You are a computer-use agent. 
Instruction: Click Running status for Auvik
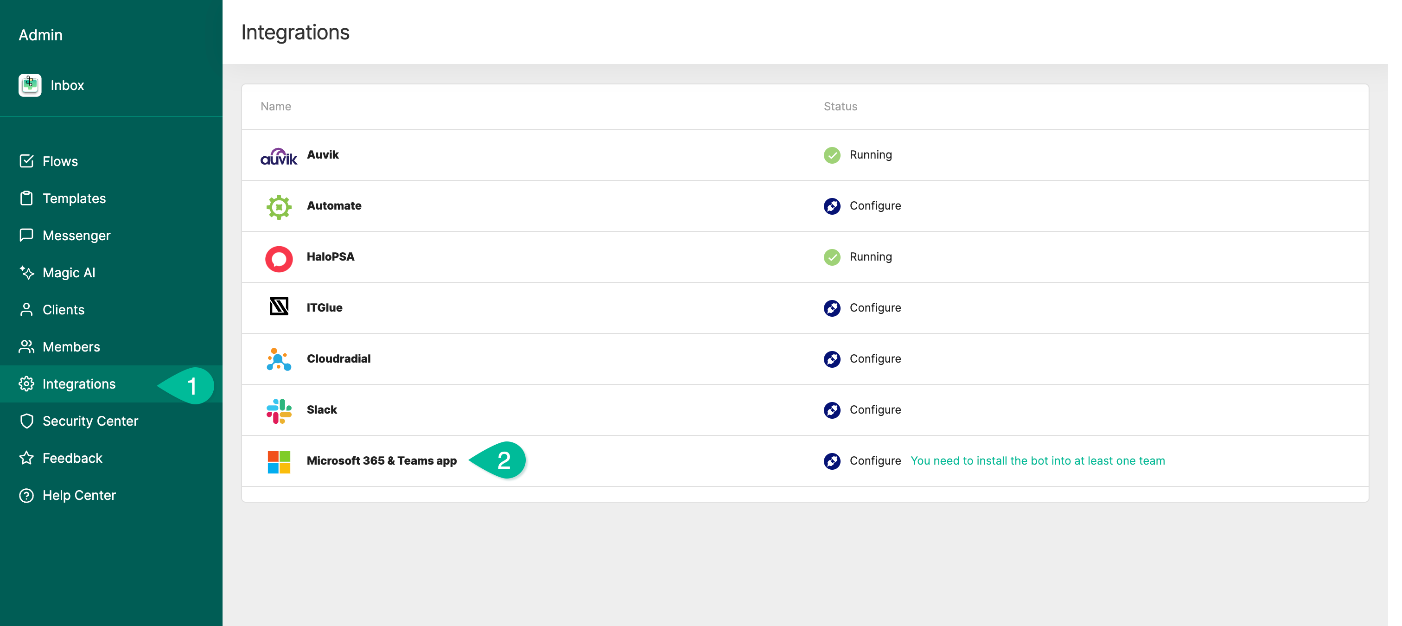(x=871, y=154)
